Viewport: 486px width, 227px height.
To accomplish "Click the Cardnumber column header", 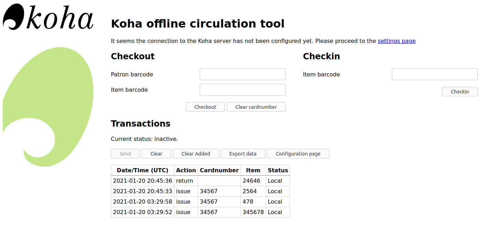I will coord(219,170).
